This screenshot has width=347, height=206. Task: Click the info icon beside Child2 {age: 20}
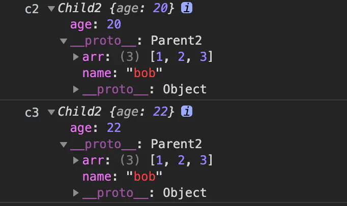pyautogui.click(x=186, y=9)
